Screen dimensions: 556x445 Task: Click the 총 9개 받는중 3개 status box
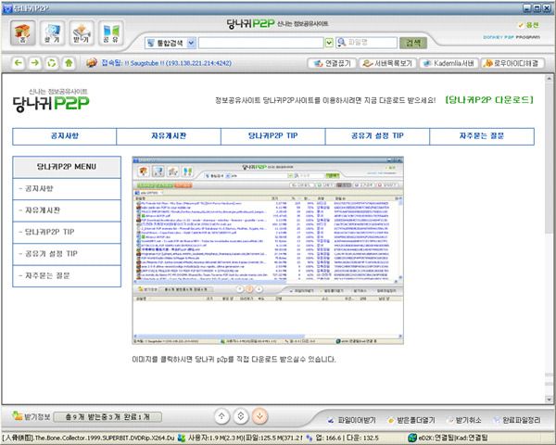pyautogui.click(x=107, y=416)
